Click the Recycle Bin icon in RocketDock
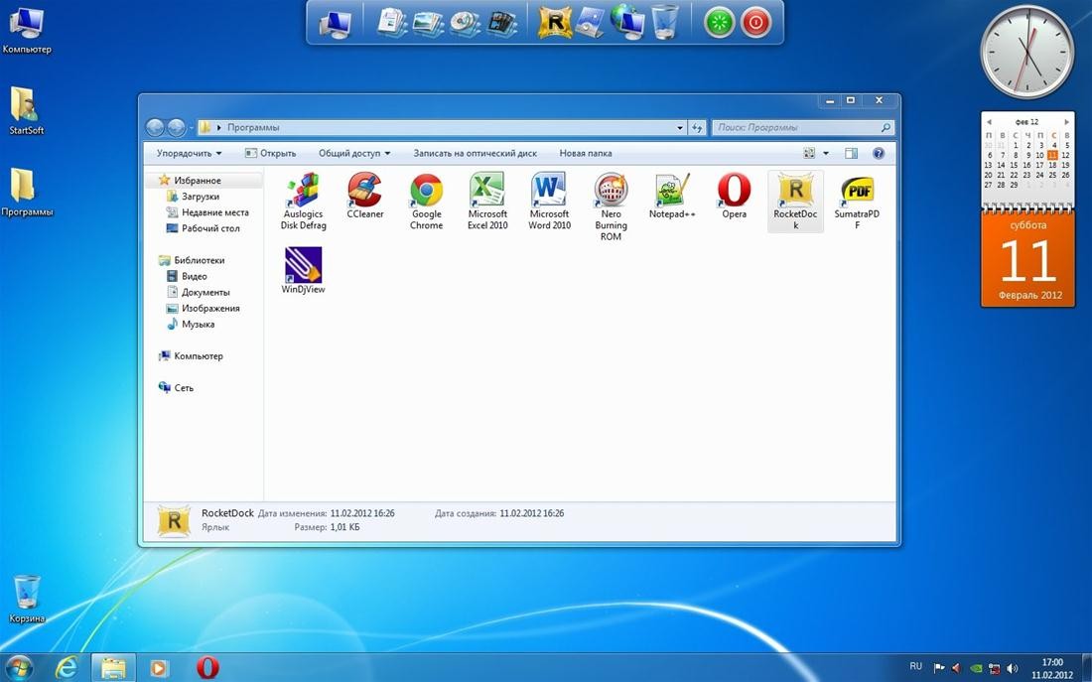This screenshot has width=1092, height=682. pos(665,22)
